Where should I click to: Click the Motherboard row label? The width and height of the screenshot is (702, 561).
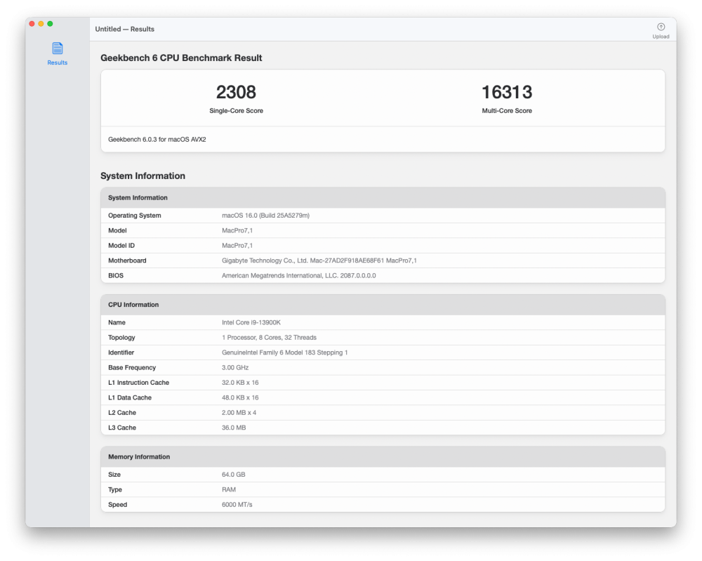tap(127, 260)
